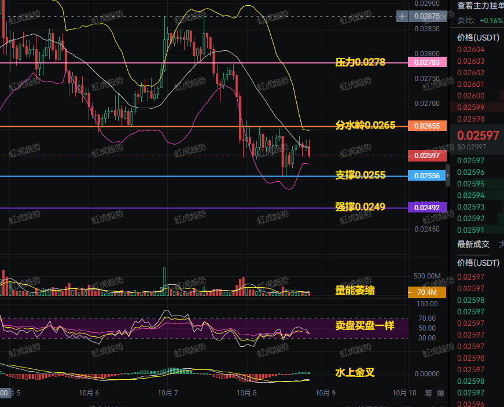Click the 压力0.0278 annotation label

[x=360, y=62]
